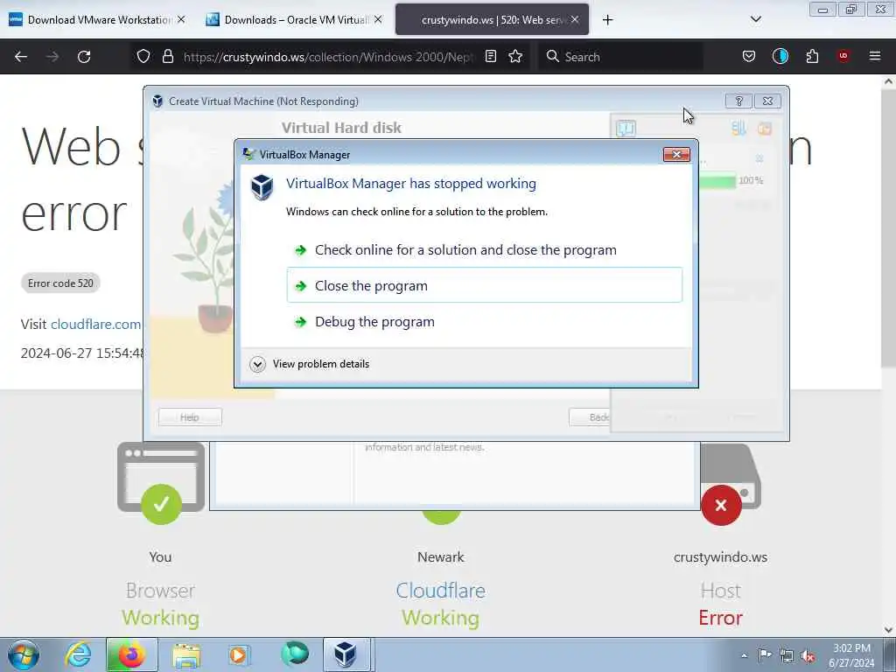Toggle reader view icon in address bar

click(490, 56)
